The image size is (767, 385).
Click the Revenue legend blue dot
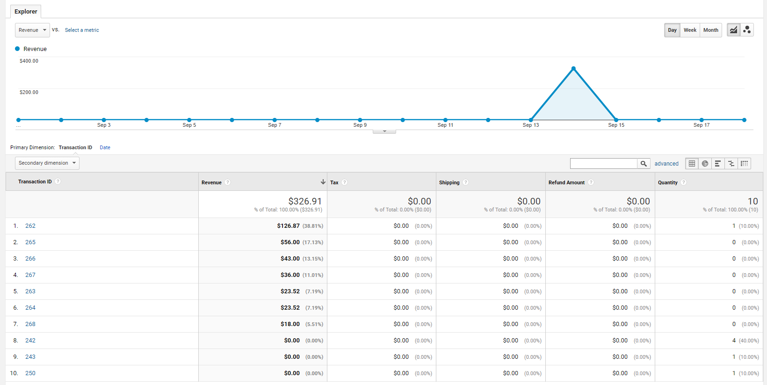[17, 49]
